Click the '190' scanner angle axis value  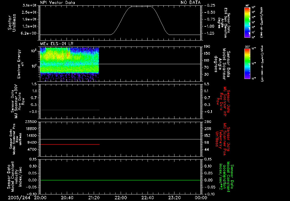coord(207,47)
